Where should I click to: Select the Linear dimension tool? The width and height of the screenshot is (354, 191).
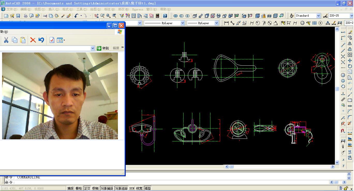point(227,23)
